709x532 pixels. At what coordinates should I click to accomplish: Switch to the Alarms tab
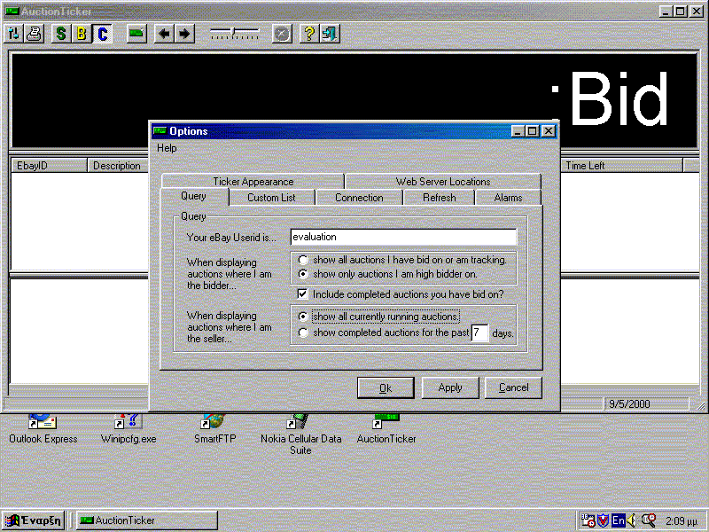pyautogui.click(x=508, y=198)
